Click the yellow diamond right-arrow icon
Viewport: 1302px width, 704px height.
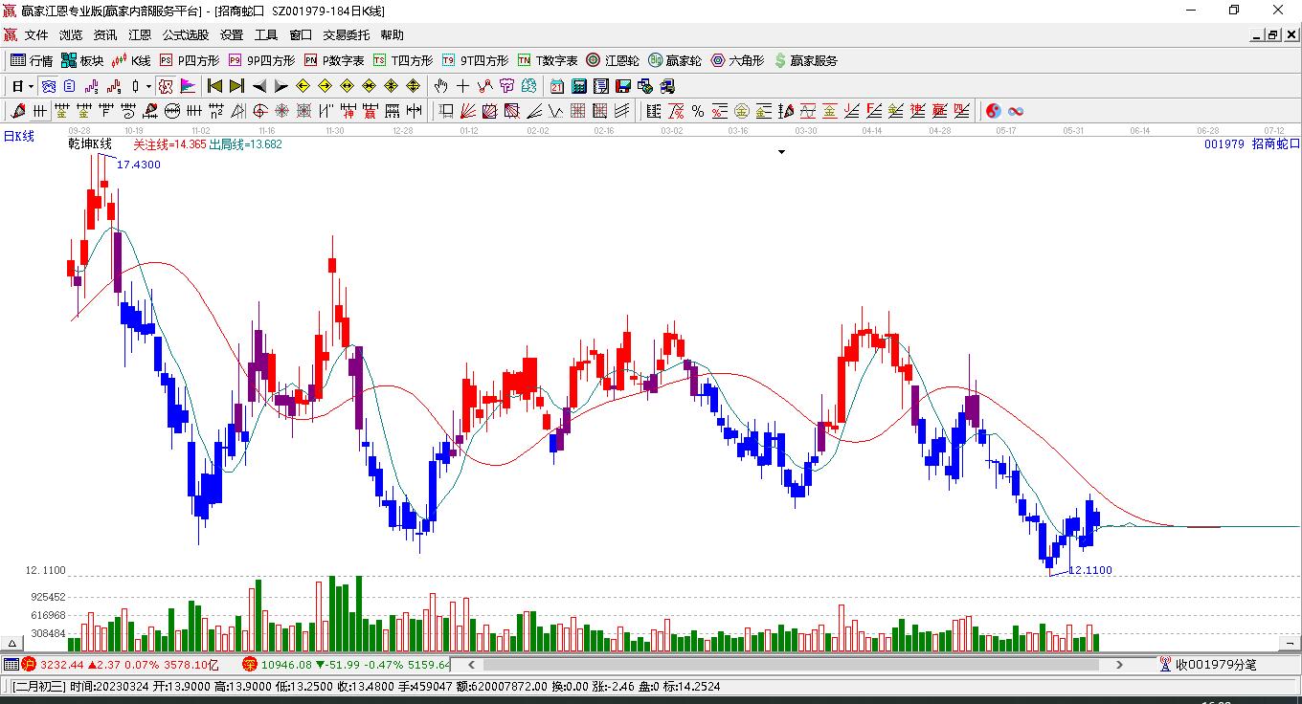325,86
